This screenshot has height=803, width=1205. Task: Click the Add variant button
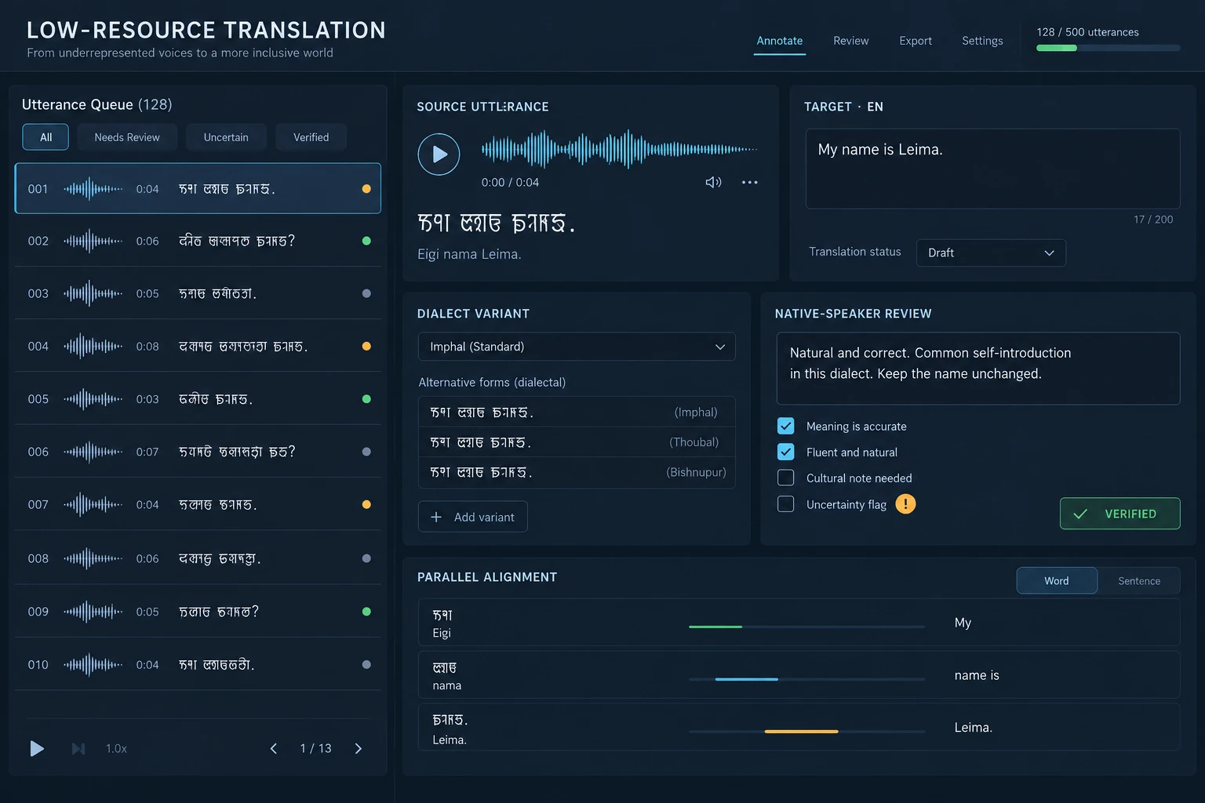[x=472, y=517]
